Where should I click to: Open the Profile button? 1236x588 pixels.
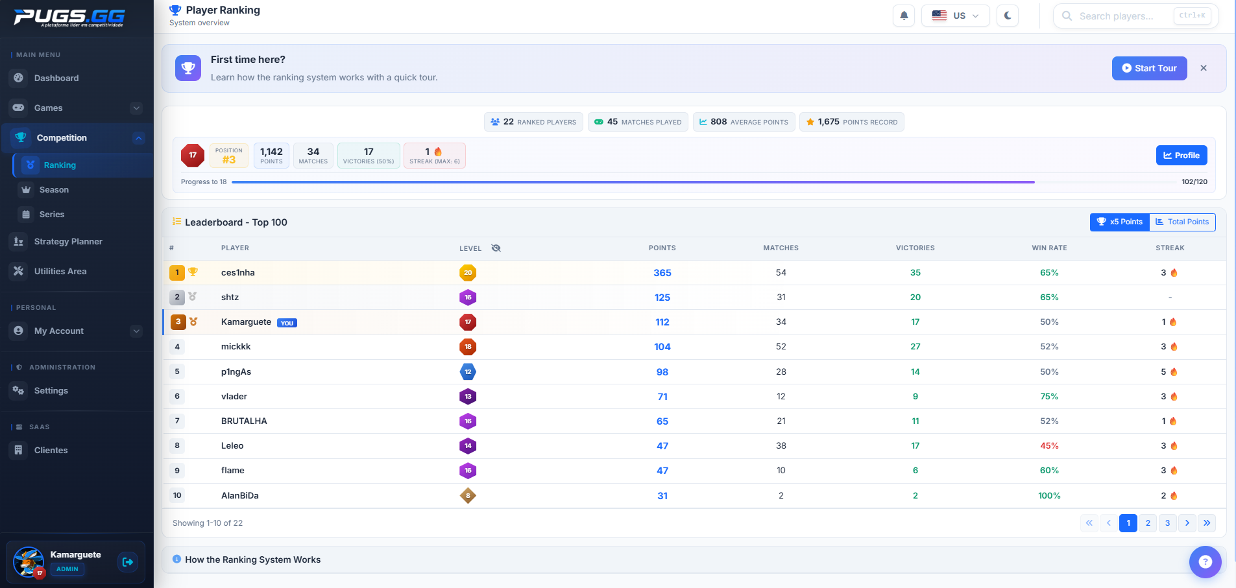point(1181,155)
